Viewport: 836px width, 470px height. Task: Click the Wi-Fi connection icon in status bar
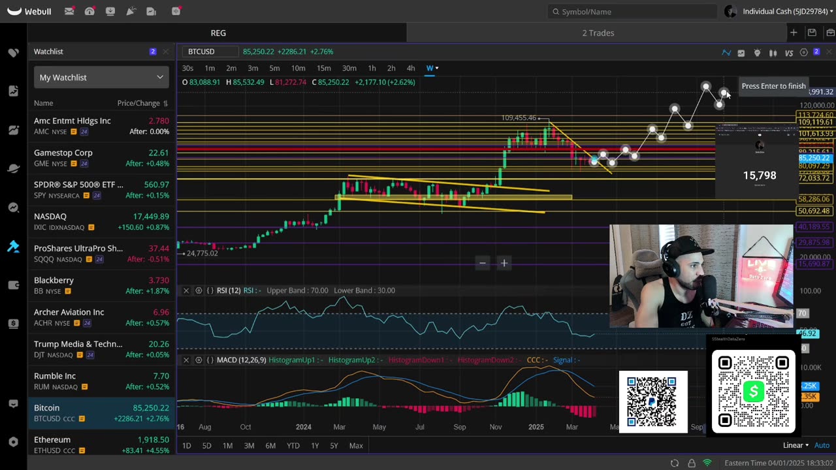coord(707,463)
